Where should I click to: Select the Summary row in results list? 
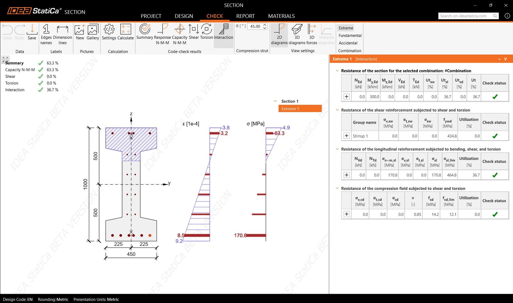[x=32, y=63]
